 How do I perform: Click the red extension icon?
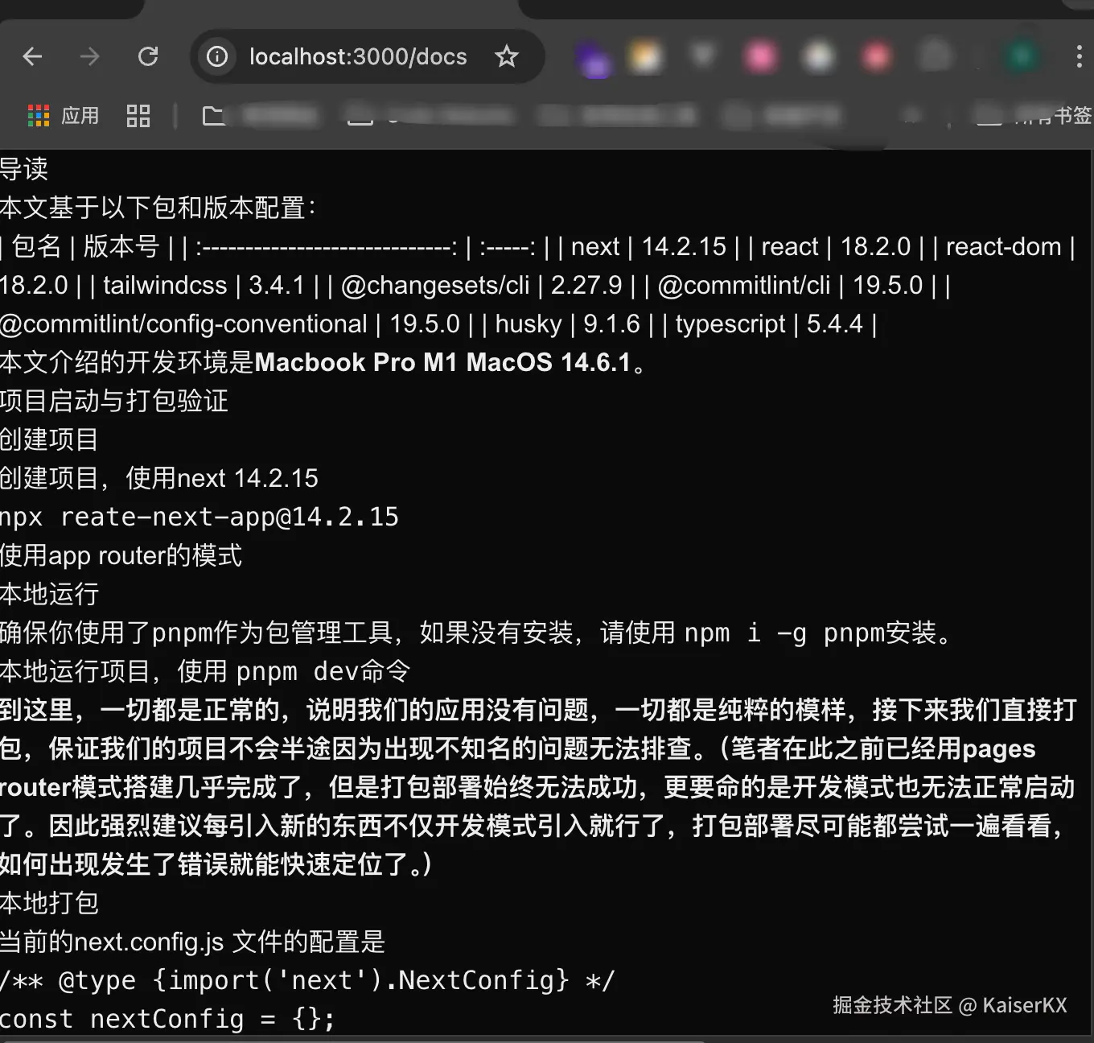[876, 56]
